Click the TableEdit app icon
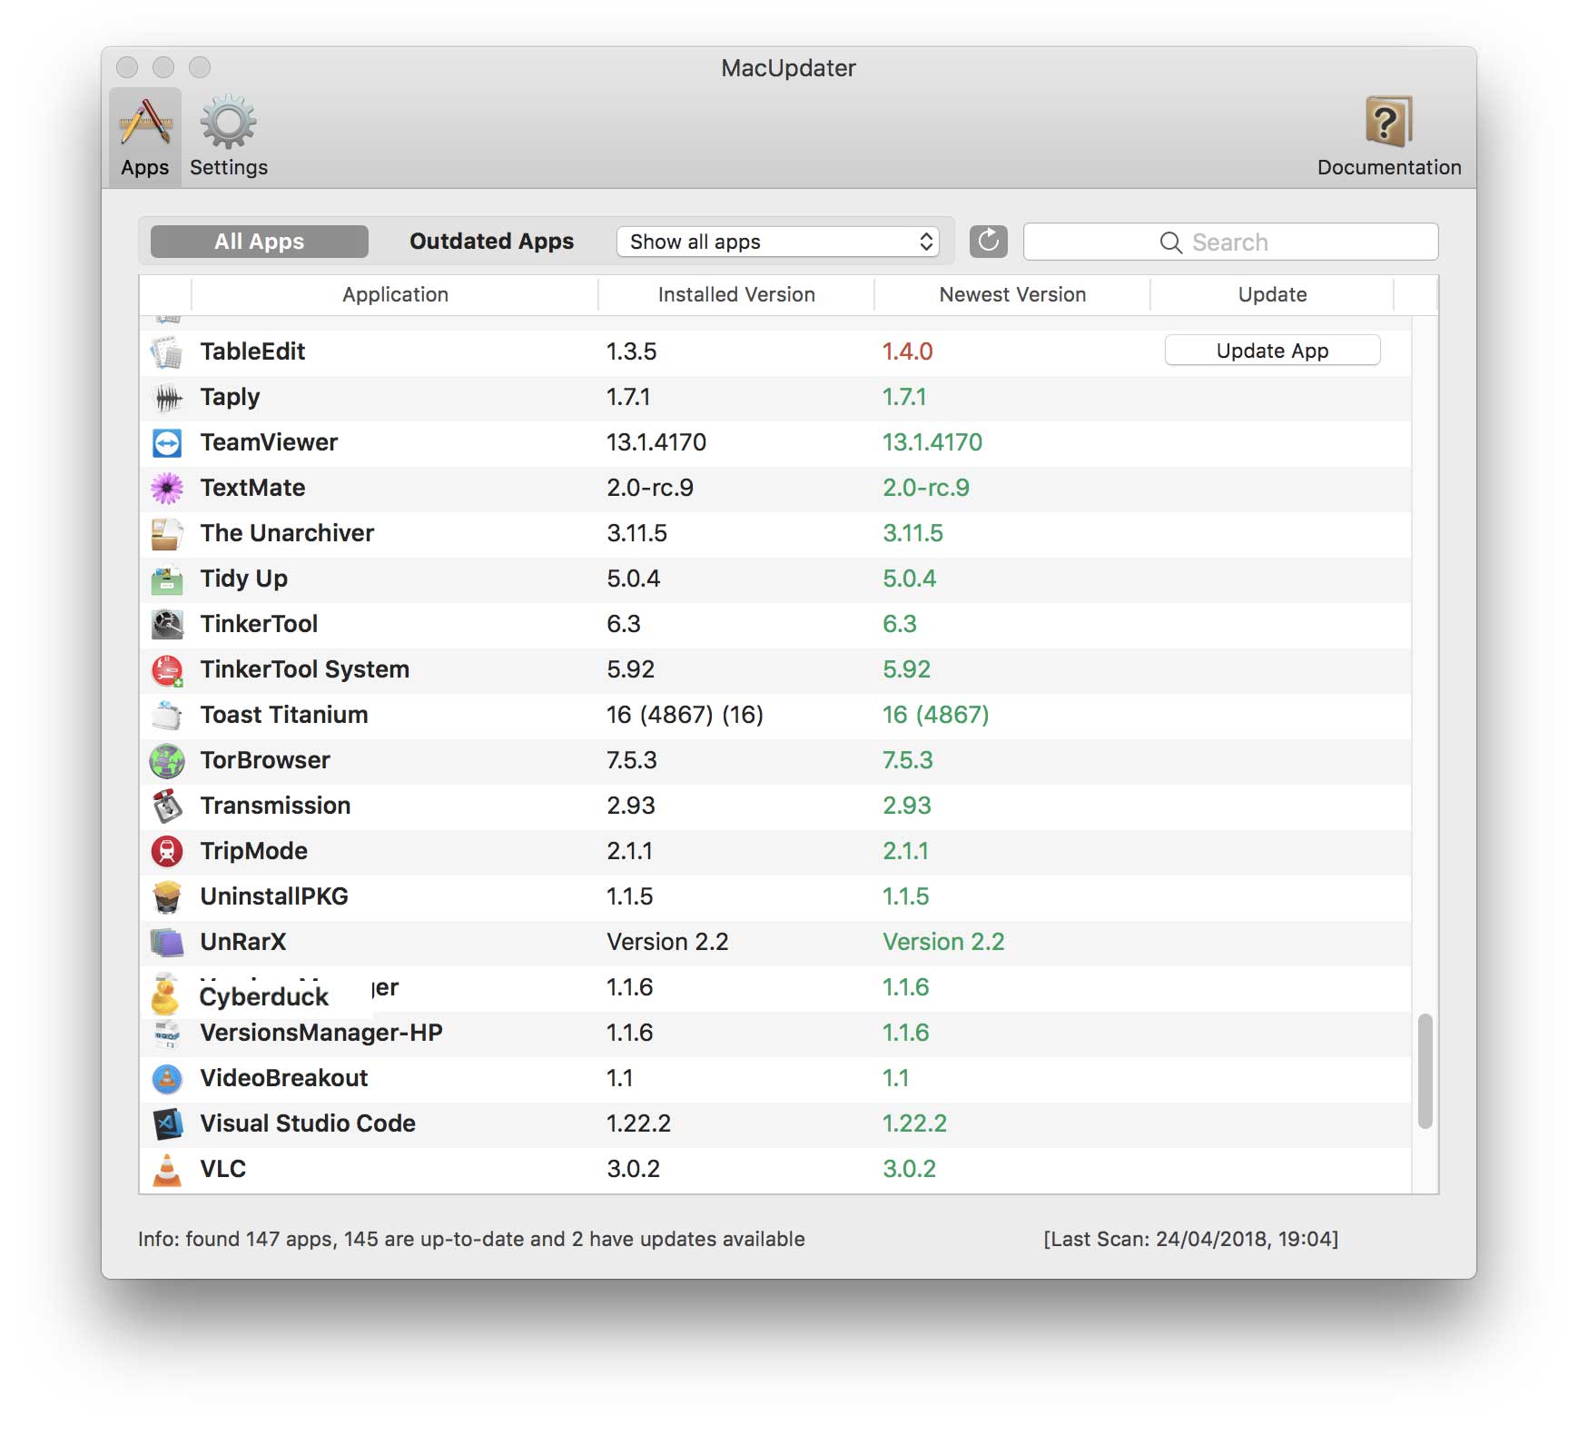 pyautogui.click(x=167, y=351)
